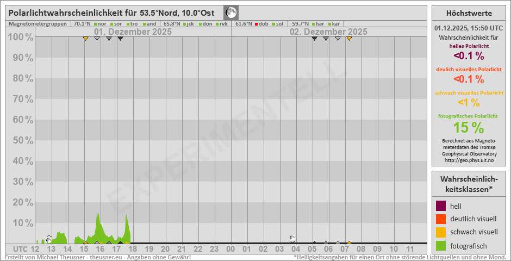Viewport: 511px width, 261px height.
Task: Click the moon phase icon in the title
Action: (231, 13)
